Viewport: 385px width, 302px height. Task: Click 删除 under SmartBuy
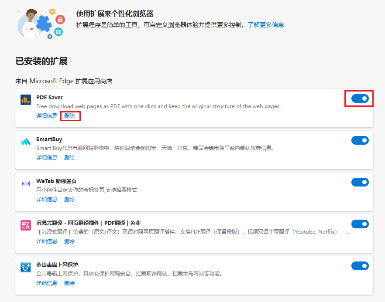(70, 157)
